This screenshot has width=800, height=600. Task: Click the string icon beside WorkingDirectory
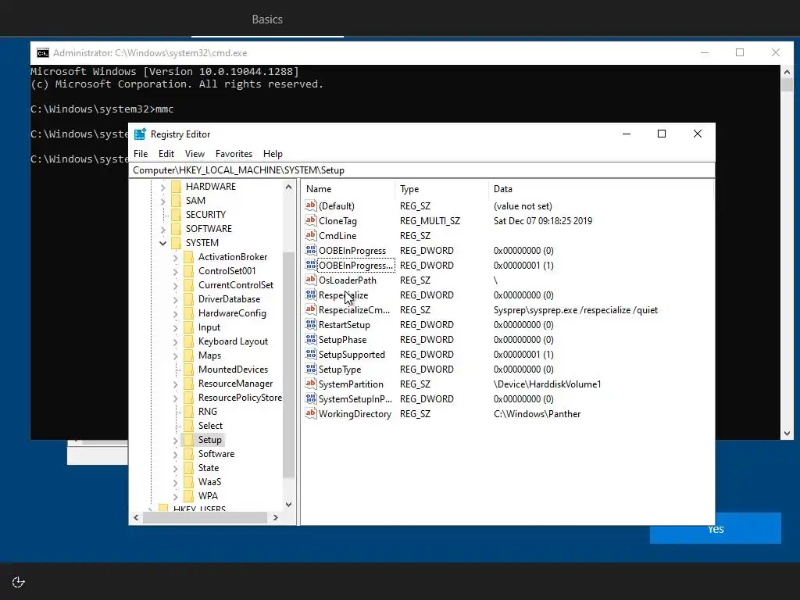pyautogui.click(x=311, y=412)
